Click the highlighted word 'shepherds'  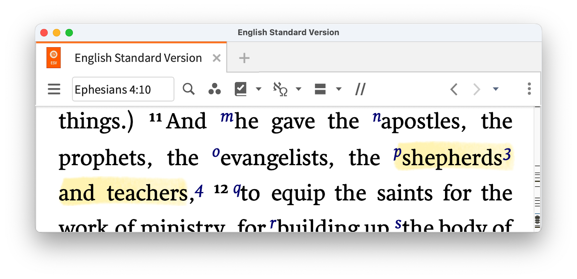click(452, 158)
